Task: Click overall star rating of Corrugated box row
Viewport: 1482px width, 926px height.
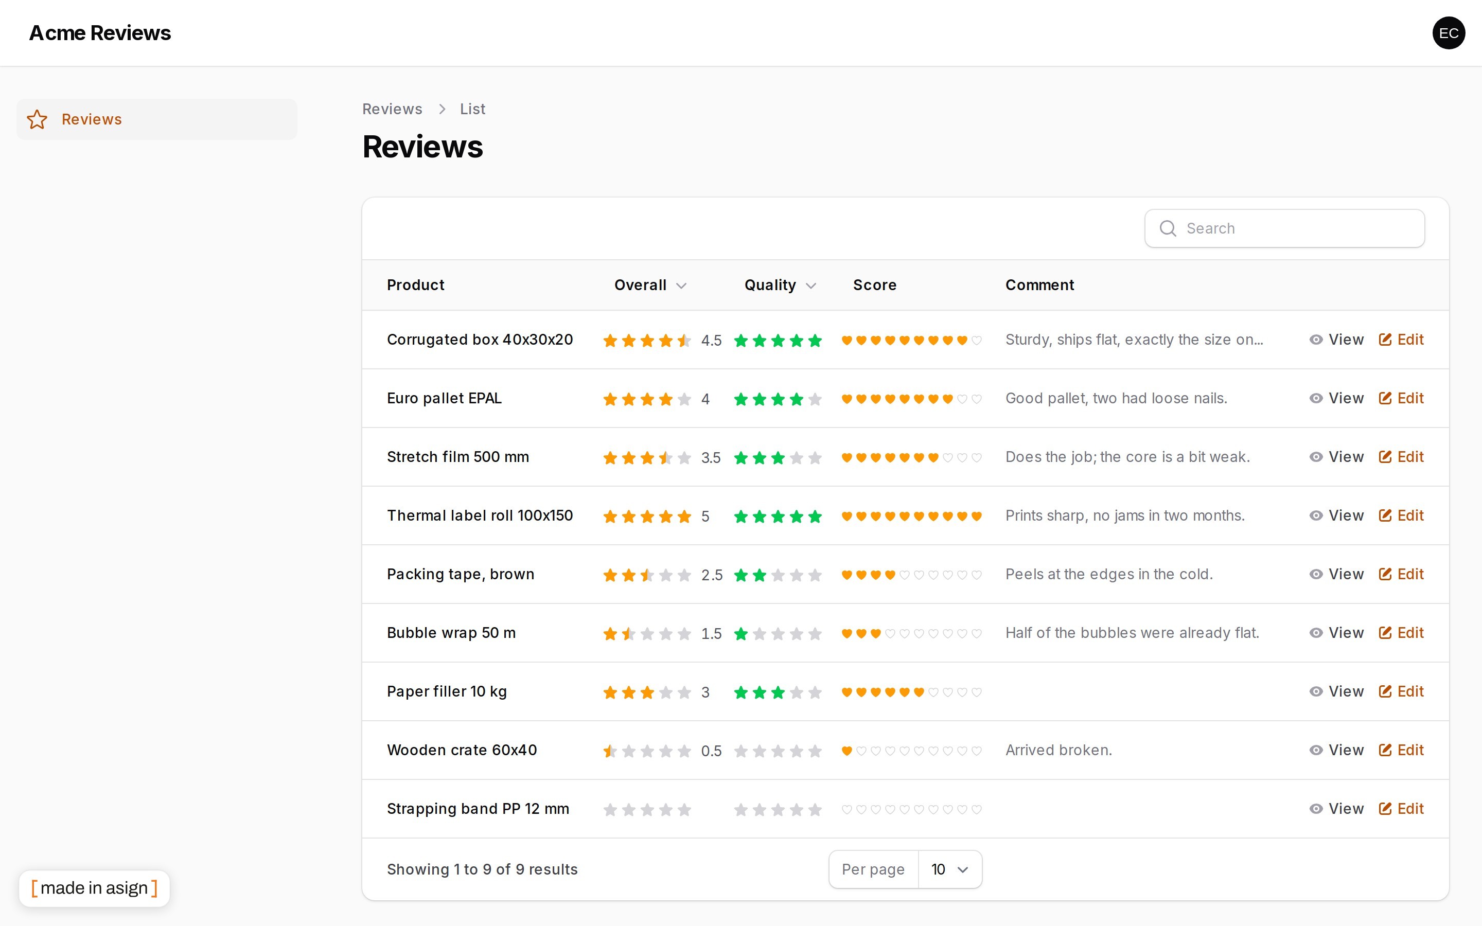Action: pyautogui.click(x=647, y=341)
